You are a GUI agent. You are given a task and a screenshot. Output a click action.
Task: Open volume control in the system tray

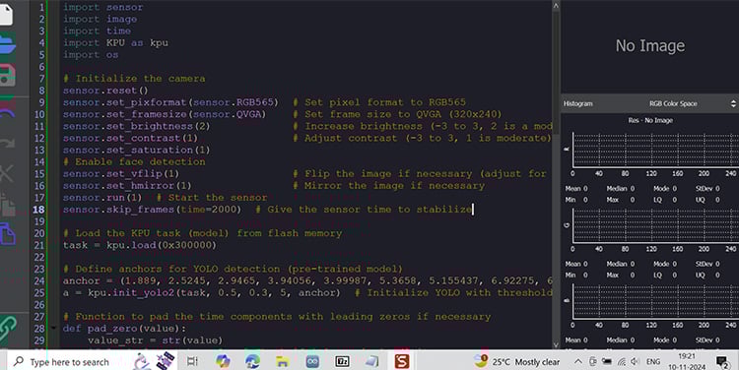[x=635, y=361]
